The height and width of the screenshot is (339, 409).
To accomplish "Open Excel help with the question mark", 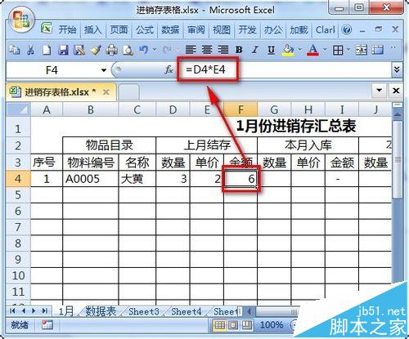I will click(347, 29).
